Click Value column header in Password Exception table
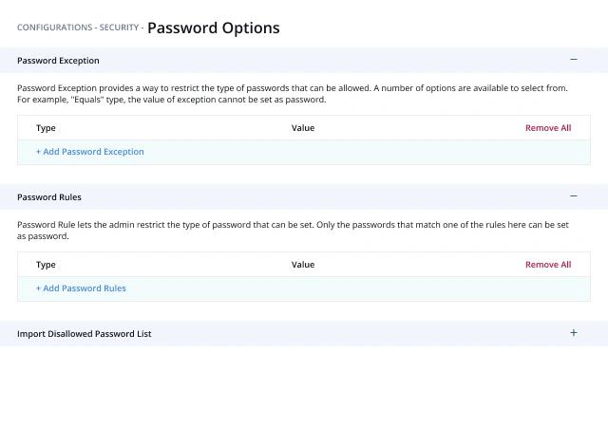Viewport: 608px width, 427px height. [303, 128]
